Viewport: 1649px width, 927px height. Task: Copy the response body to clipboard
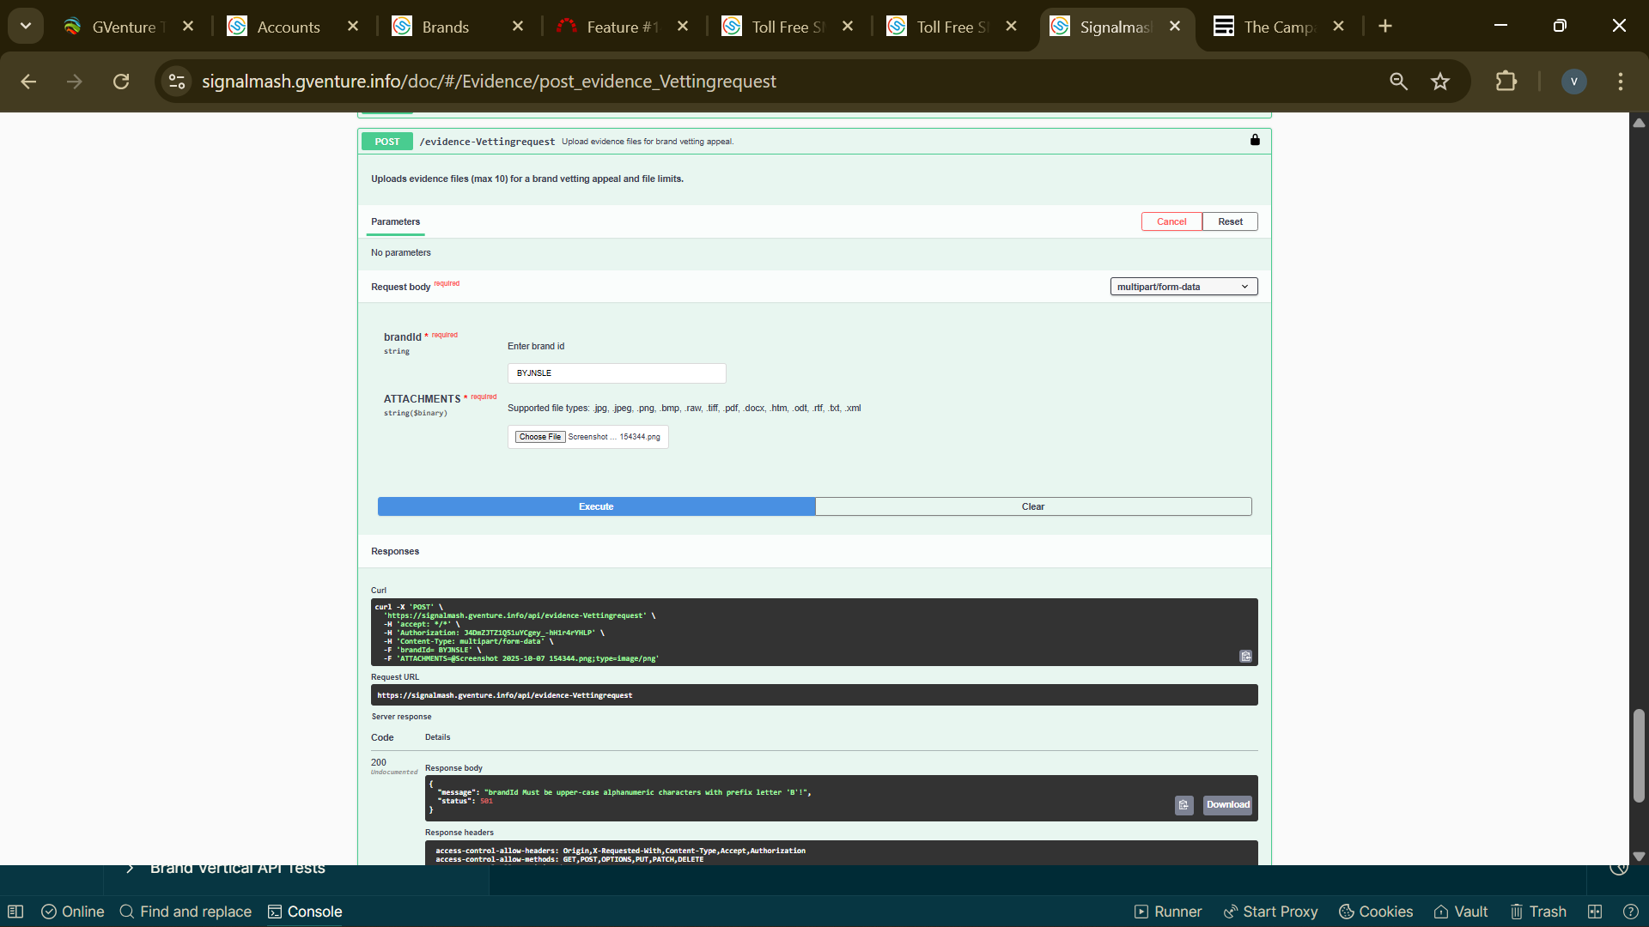(1184, 805)
